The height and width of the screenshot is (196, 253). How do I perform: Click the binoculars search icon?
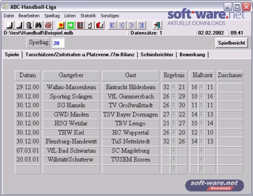(x=38, y=25)
